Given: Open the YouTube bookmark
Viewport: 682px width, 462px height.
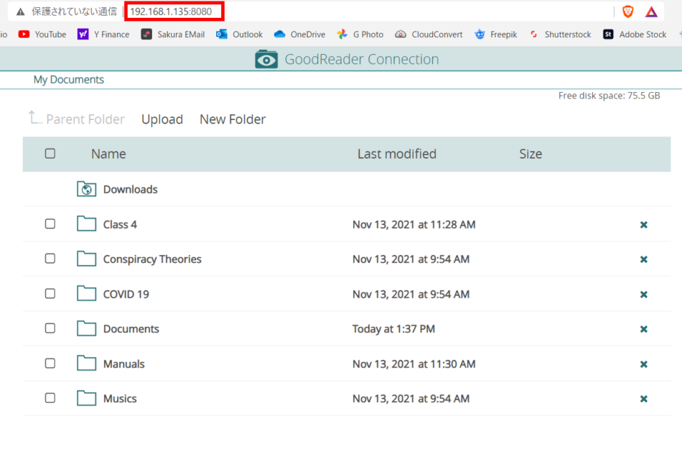Looking at the screenshot, I should 42,34.
